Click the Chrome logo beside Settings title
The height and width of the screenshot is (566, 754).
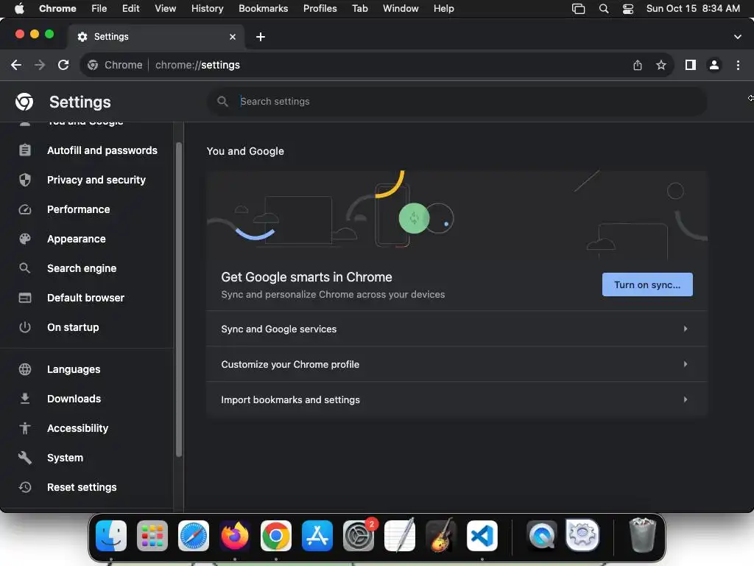24,102
